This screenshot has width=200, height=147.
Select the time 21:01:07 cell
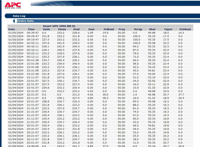tap(33, 122)
